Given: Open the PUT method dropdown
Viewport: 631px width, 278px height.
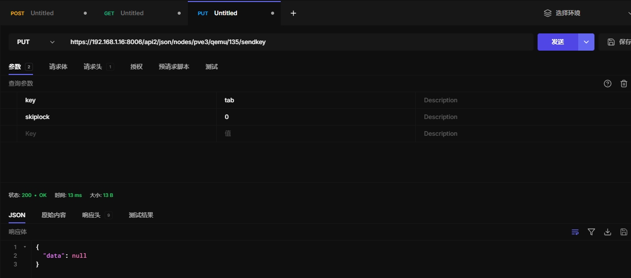Looking at the screenshot, I should 36,42.
